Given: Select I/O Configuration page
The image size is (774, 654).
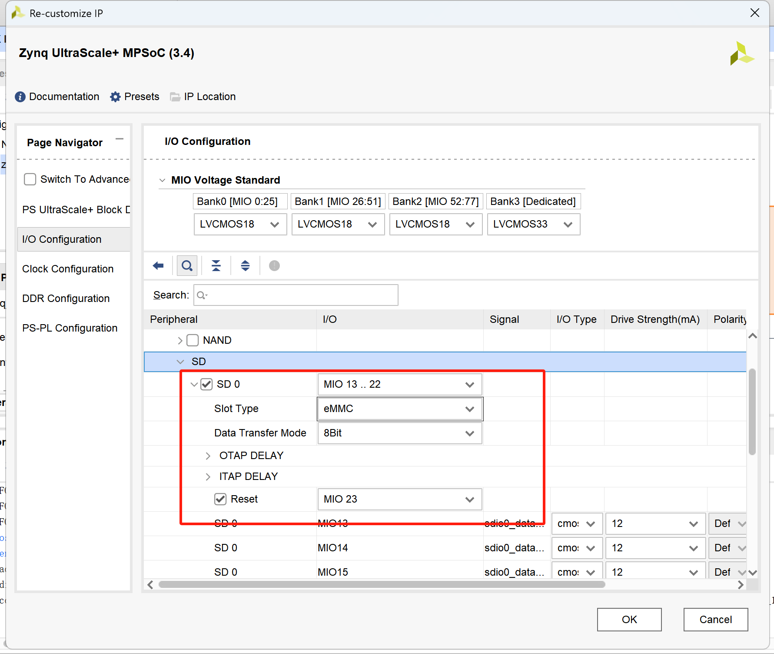Looking at the screenshot, I should tap(74, 239).
